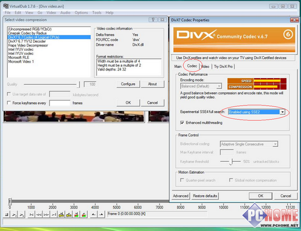Viewport: 301px width, 231px height.
Task: Cancel the DivX Codec Properties dialog
Action: pyautogui.click(x=285, y=196)
